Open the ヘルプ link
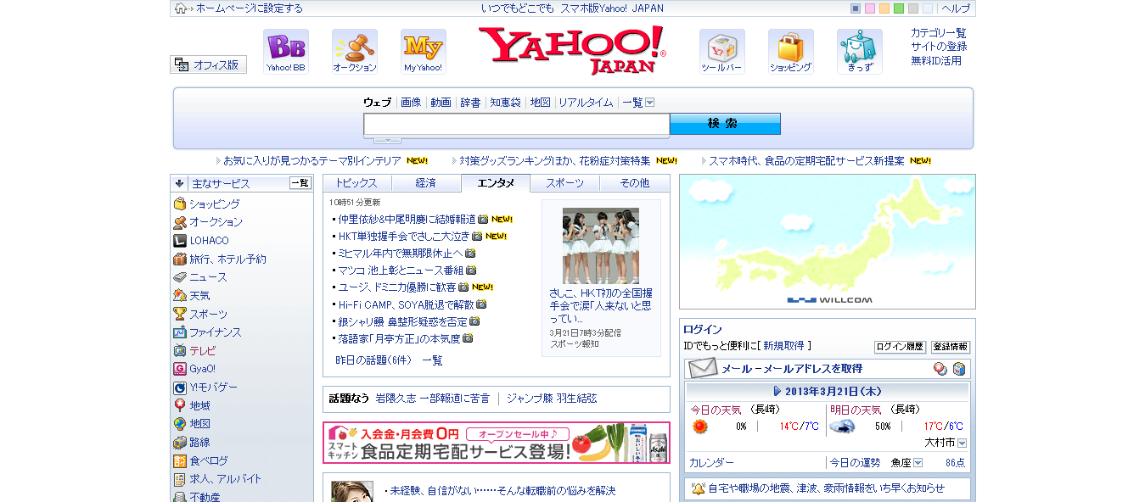 pos(956,8)
